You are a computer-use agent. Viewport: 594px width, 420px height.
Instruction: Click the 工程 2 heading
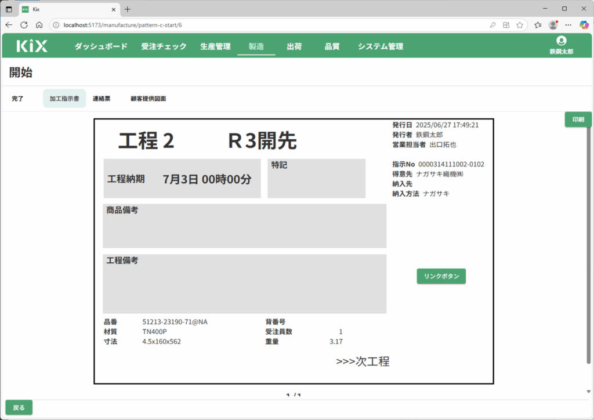pyautogui.click(x=146, y=141)
